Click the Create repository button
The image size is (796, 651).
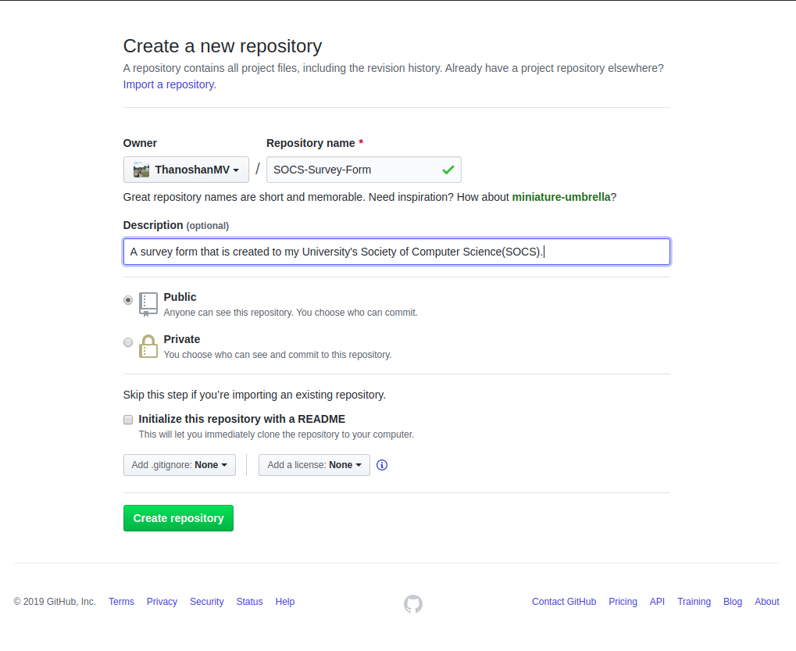click(178, 517)
